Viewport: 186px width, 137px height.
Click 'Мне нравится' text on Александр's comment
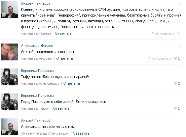160,58
